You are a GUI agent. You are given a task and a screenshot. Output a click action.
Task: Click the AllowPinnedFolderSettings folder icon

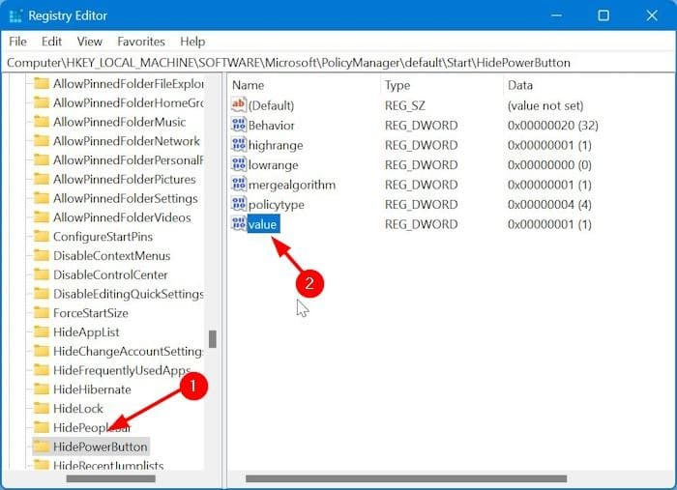point(42,198)
